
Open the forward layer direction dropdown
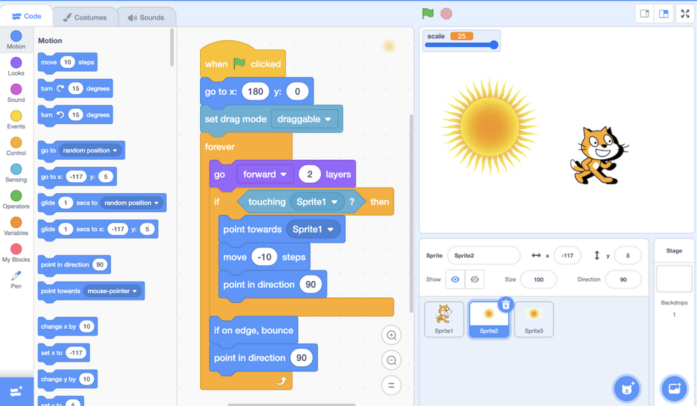265,174
